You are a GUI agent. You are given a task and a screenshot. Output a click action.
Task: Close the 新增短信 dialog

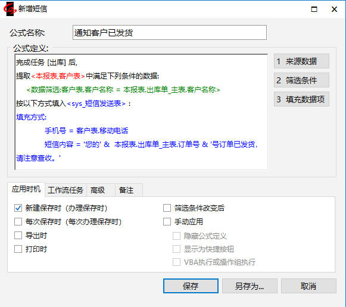334,10
